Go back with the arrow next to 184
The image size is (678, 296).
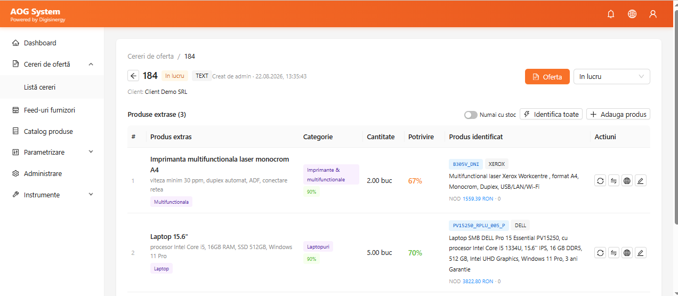tap(133, 76)
